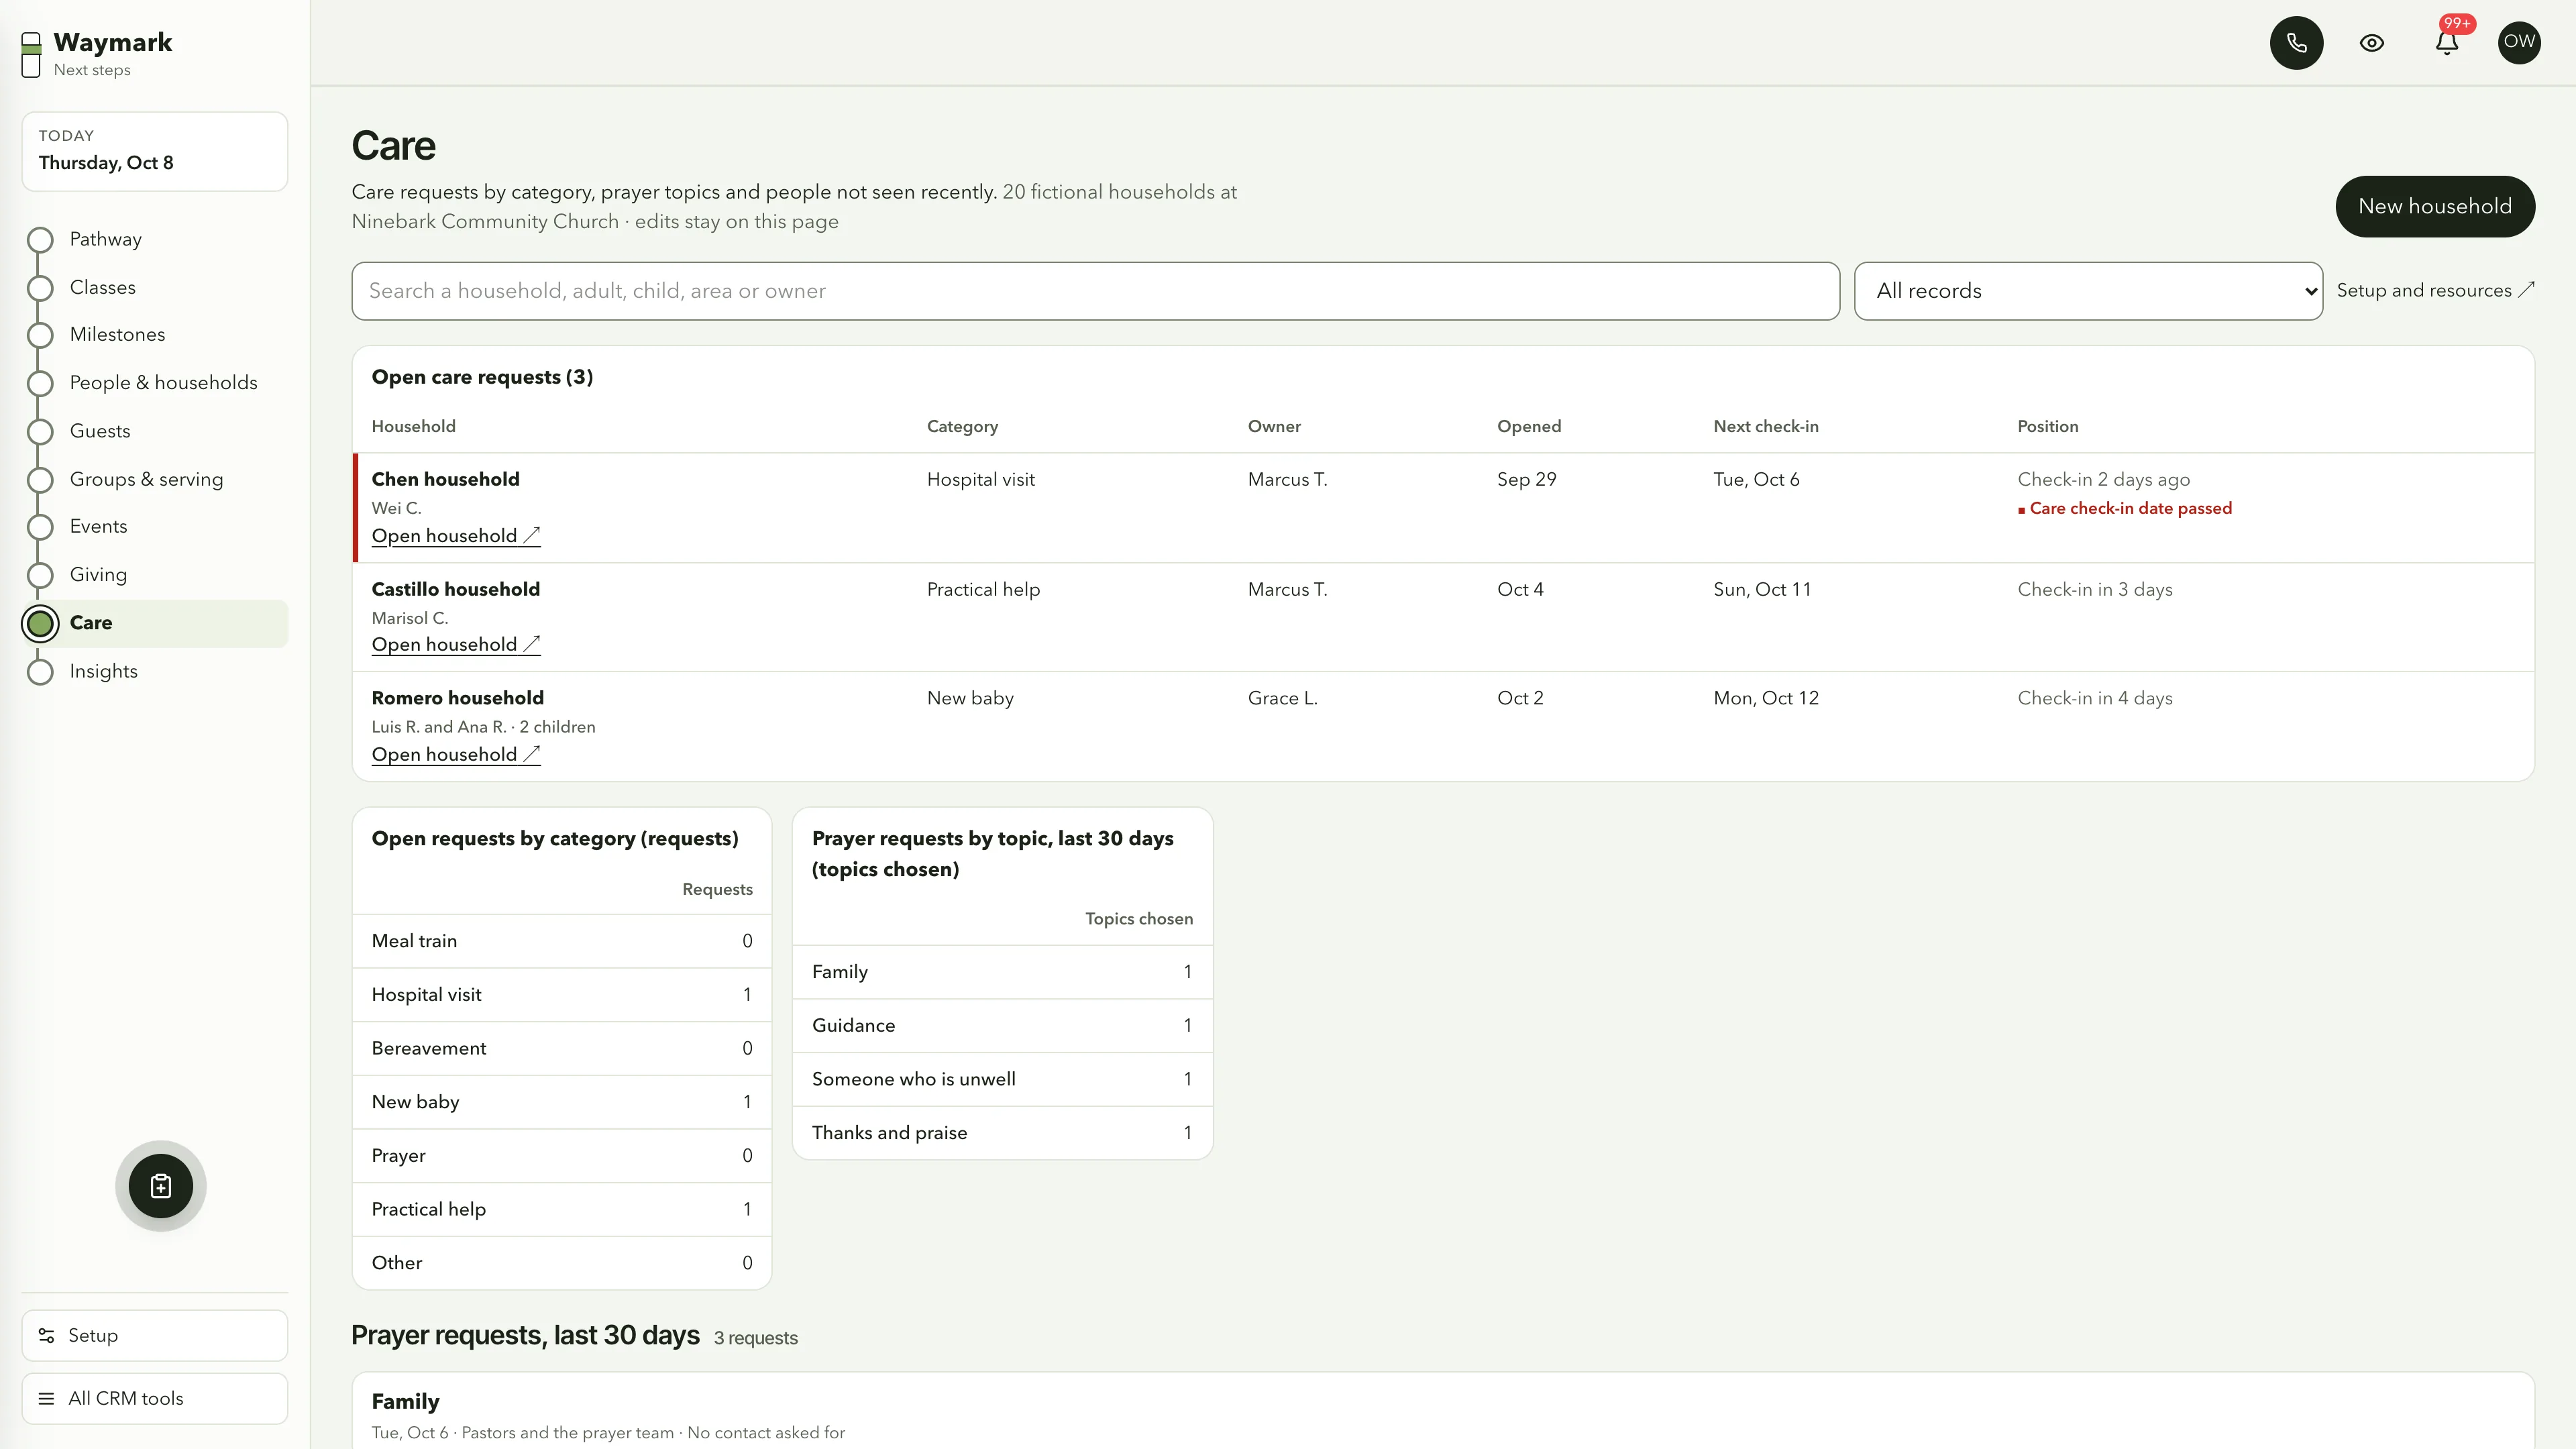2576x1449 pixels.
Task: Click 'Someone who is unwell' topic row
Action: (x=1002, y=1079)
